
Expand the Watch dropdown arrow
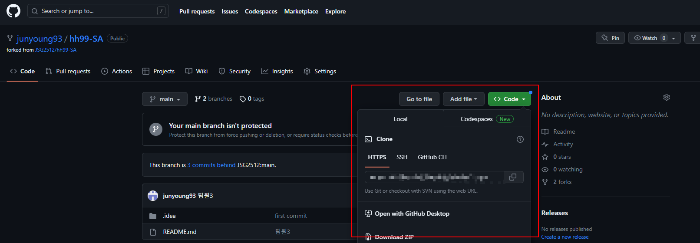[x=674, y=38]
